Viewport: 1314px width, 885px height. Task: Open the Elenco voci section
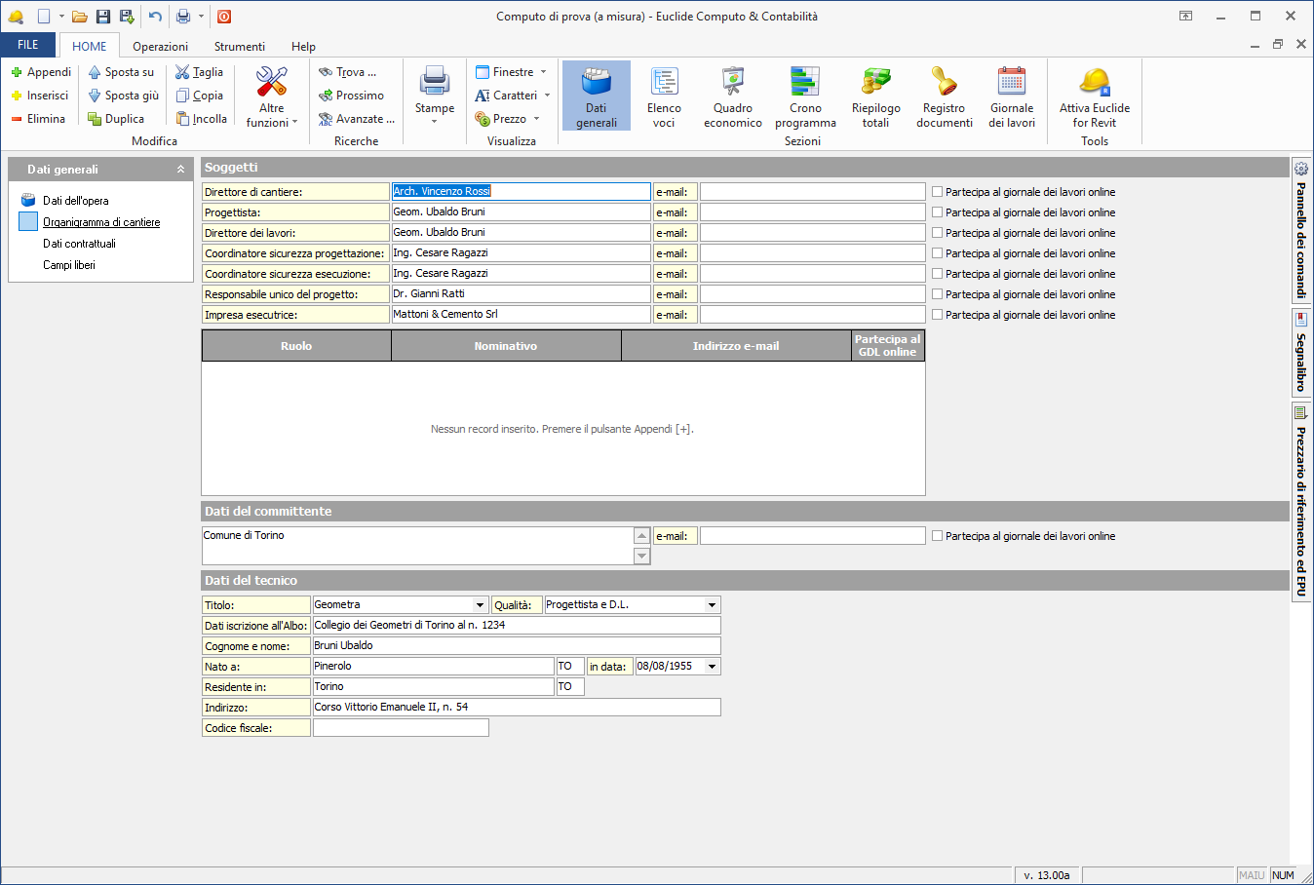(x=664, y=96)
